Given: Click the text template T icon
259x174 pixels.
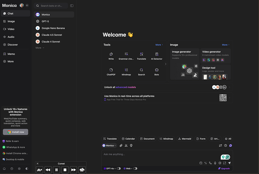Looking at the screenshot, I should (x=201, y=163).
